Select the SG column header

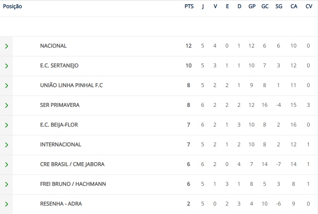pyautogui.click(x=279, y=6)
